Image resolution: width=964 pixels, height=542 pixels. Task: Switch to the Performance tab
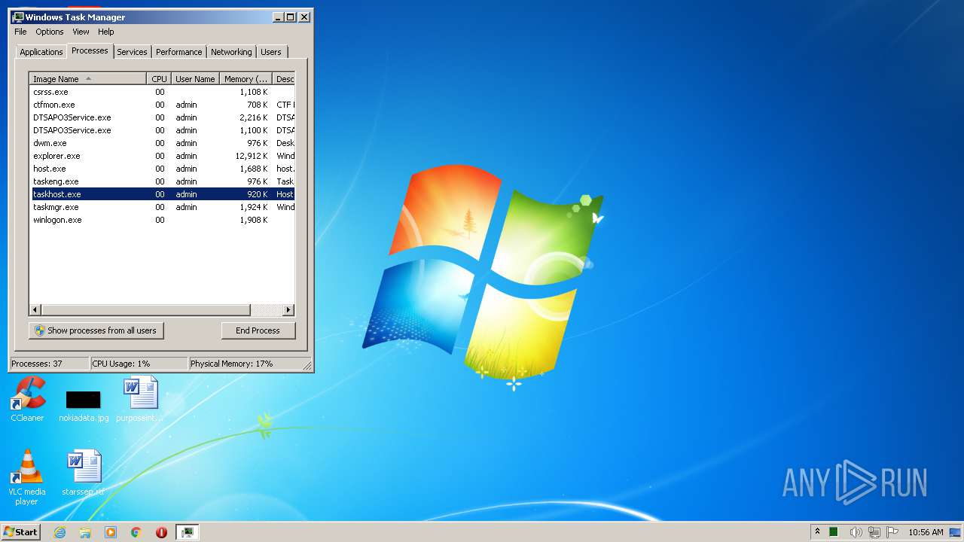179,52
